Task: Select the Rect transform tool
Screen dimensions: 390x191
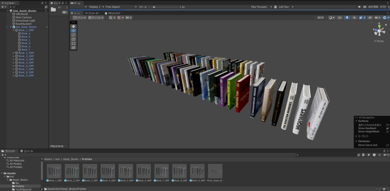Action: pyautogui.click(x=74, y=43)
